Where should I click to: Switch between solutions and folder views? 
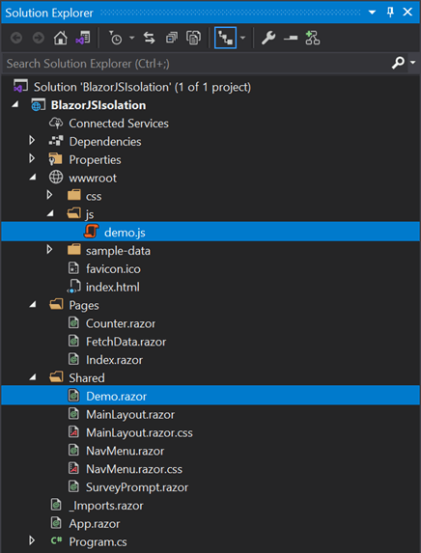(x=83, y=38)
